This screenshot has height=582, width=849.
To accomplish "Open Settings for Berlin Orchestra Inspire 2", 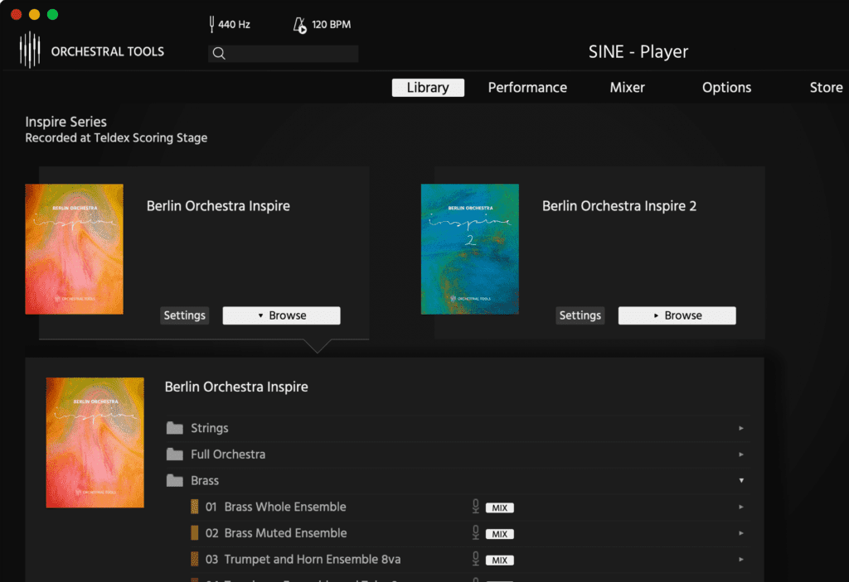I will [x=580, y=315].
